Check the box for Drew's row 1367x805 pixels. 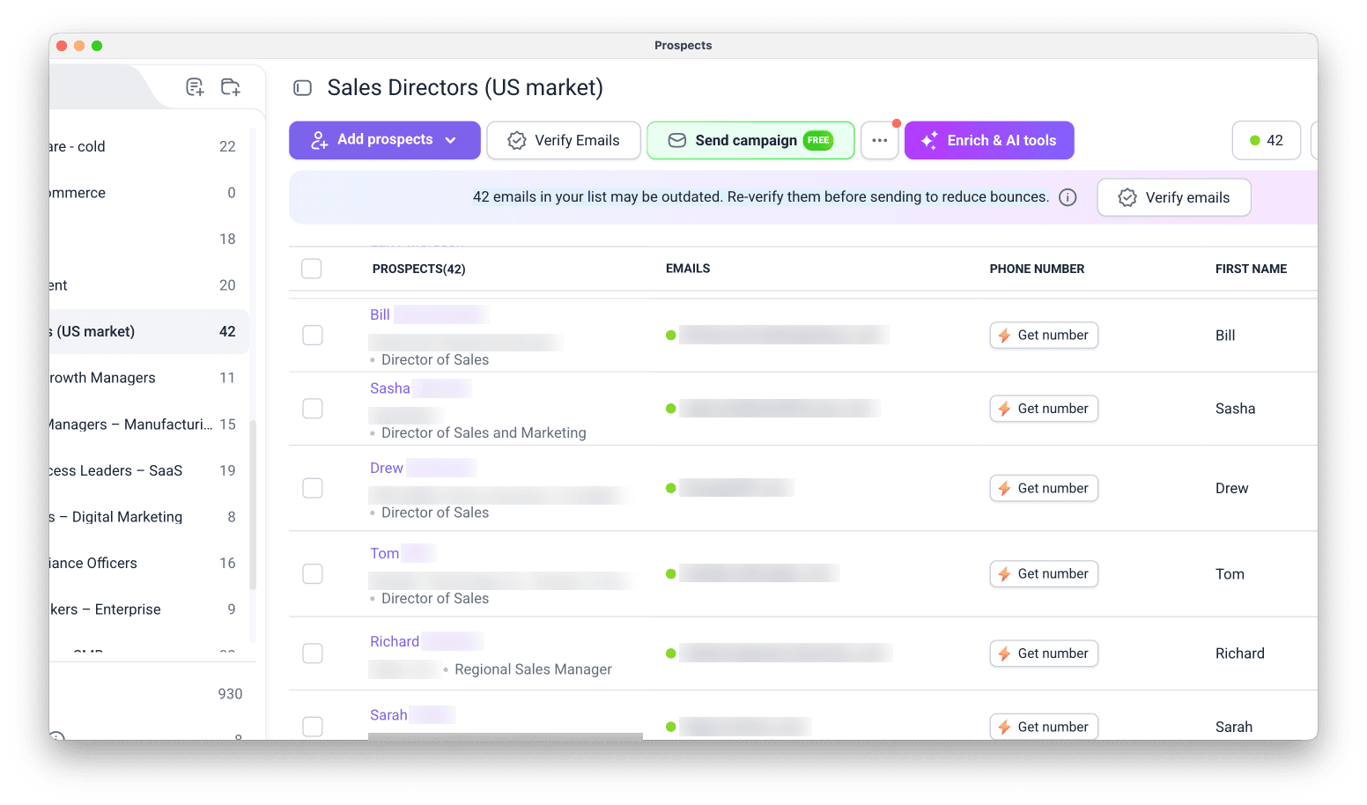tap(313, 488)
